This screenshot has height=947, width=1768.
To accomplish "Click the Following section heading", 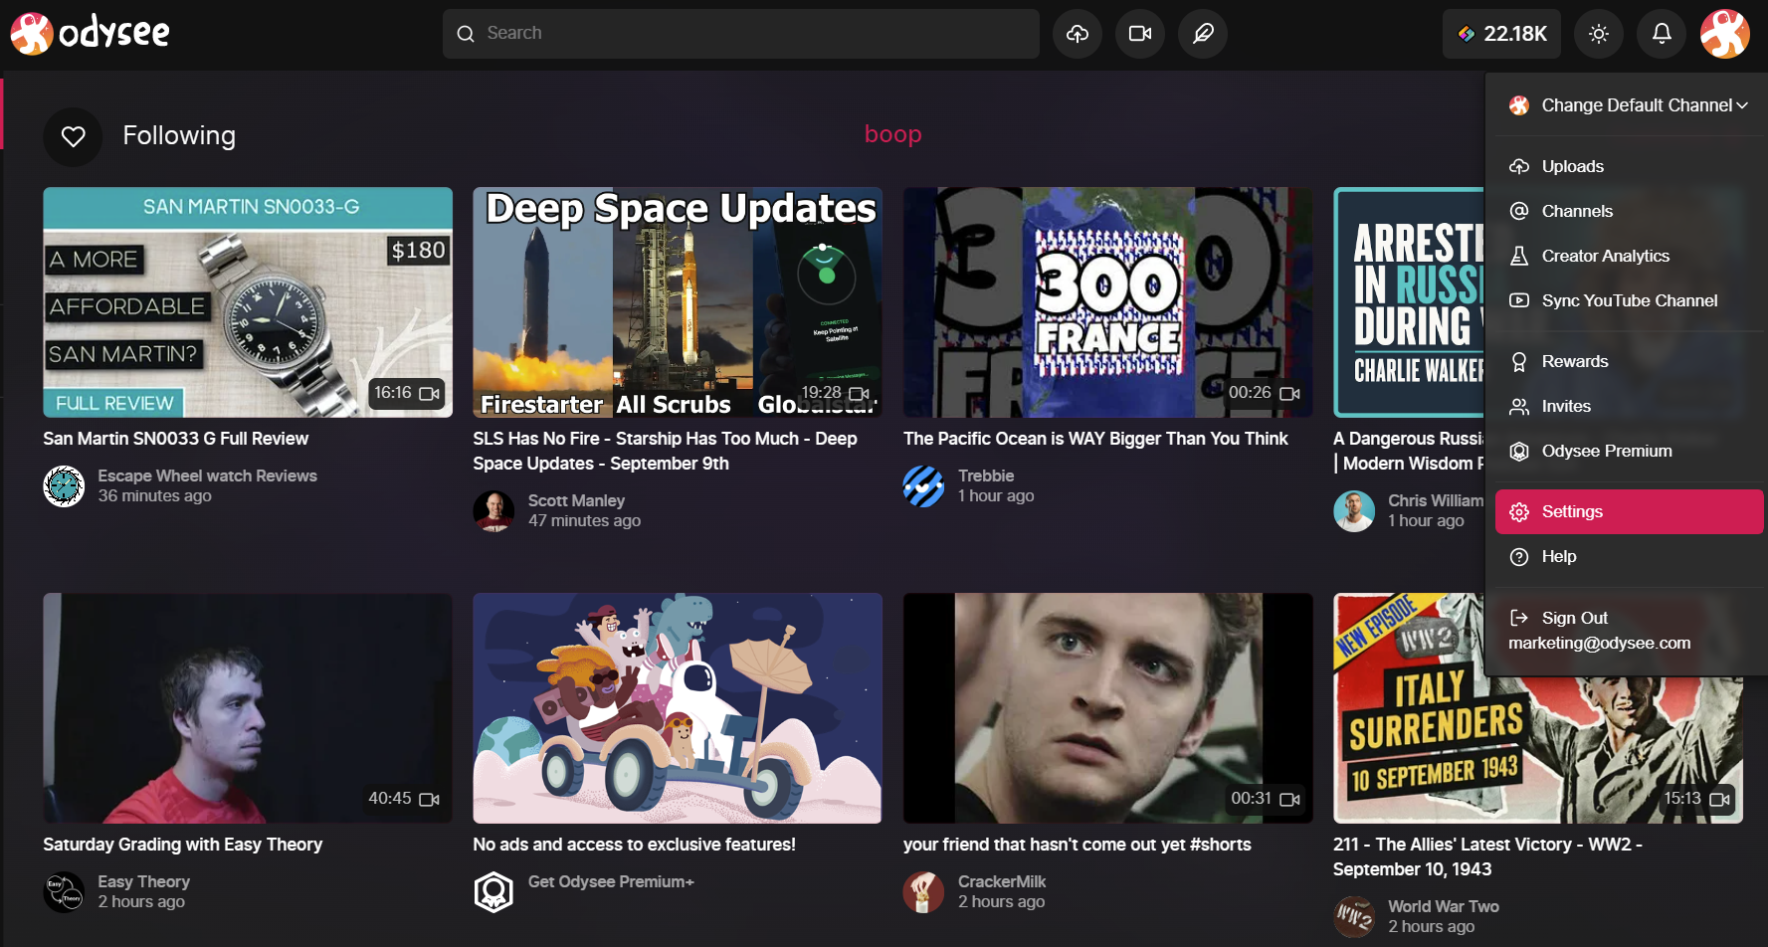I will point(179,135).
